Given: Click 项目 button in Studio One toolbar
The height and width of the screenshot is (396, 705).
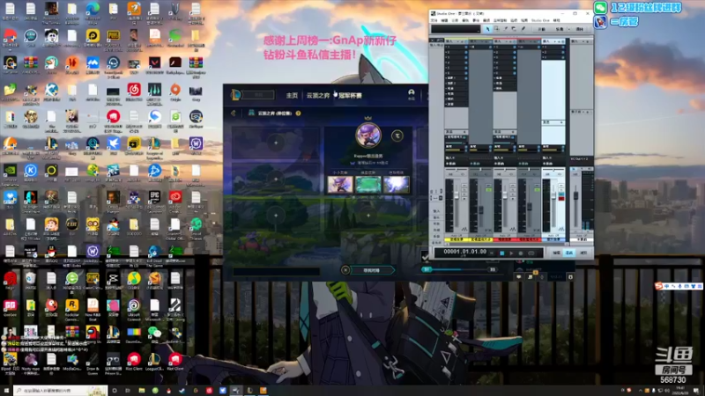Looking at the screenshot, I should pos(580,29).
